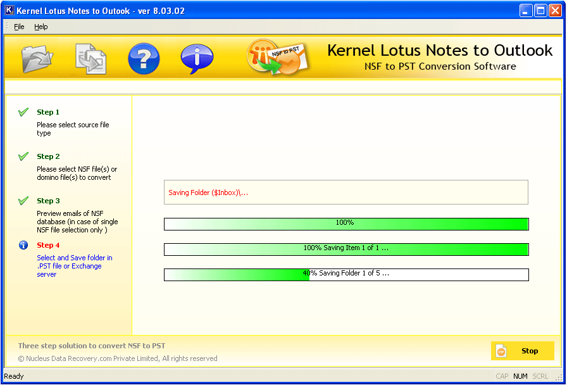Click the Step 4 blue info icon
This screenshot has height=385, width=567.
23,245
